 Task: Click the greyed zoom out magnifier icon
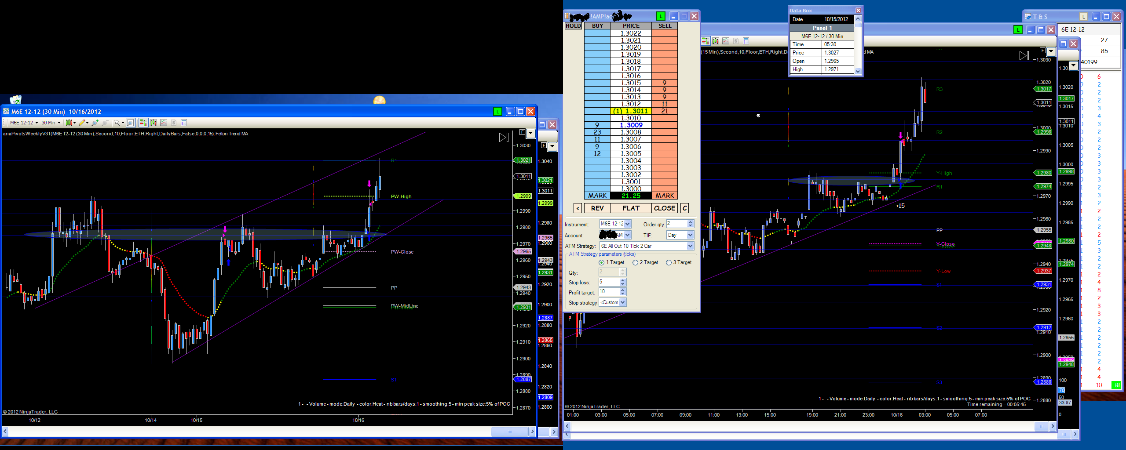(105, 123)
